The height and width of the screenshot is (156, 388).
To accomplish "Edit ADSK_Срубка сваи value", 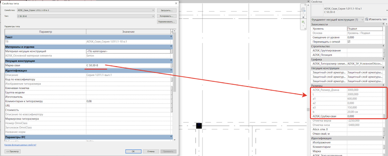I will point(365,116).
